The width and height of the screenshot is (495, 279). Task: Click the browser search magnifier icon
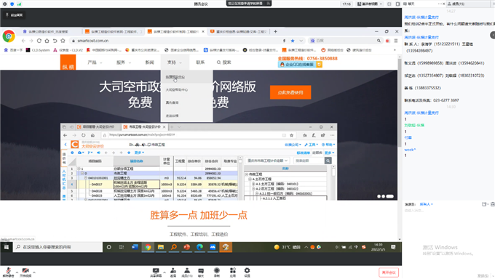[379, 41]
